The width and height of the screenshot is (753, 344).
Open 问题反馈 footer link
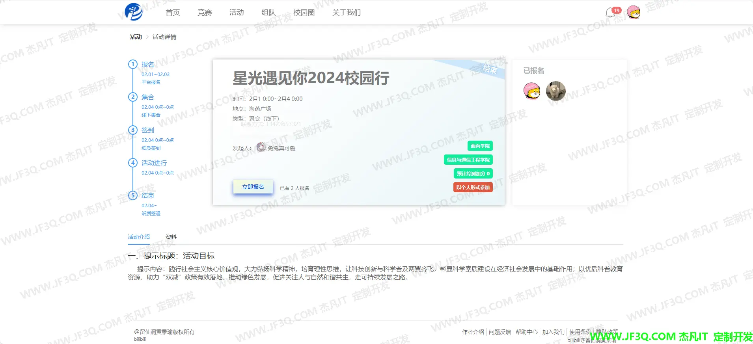pyautogui.click(x=500, y=332)
